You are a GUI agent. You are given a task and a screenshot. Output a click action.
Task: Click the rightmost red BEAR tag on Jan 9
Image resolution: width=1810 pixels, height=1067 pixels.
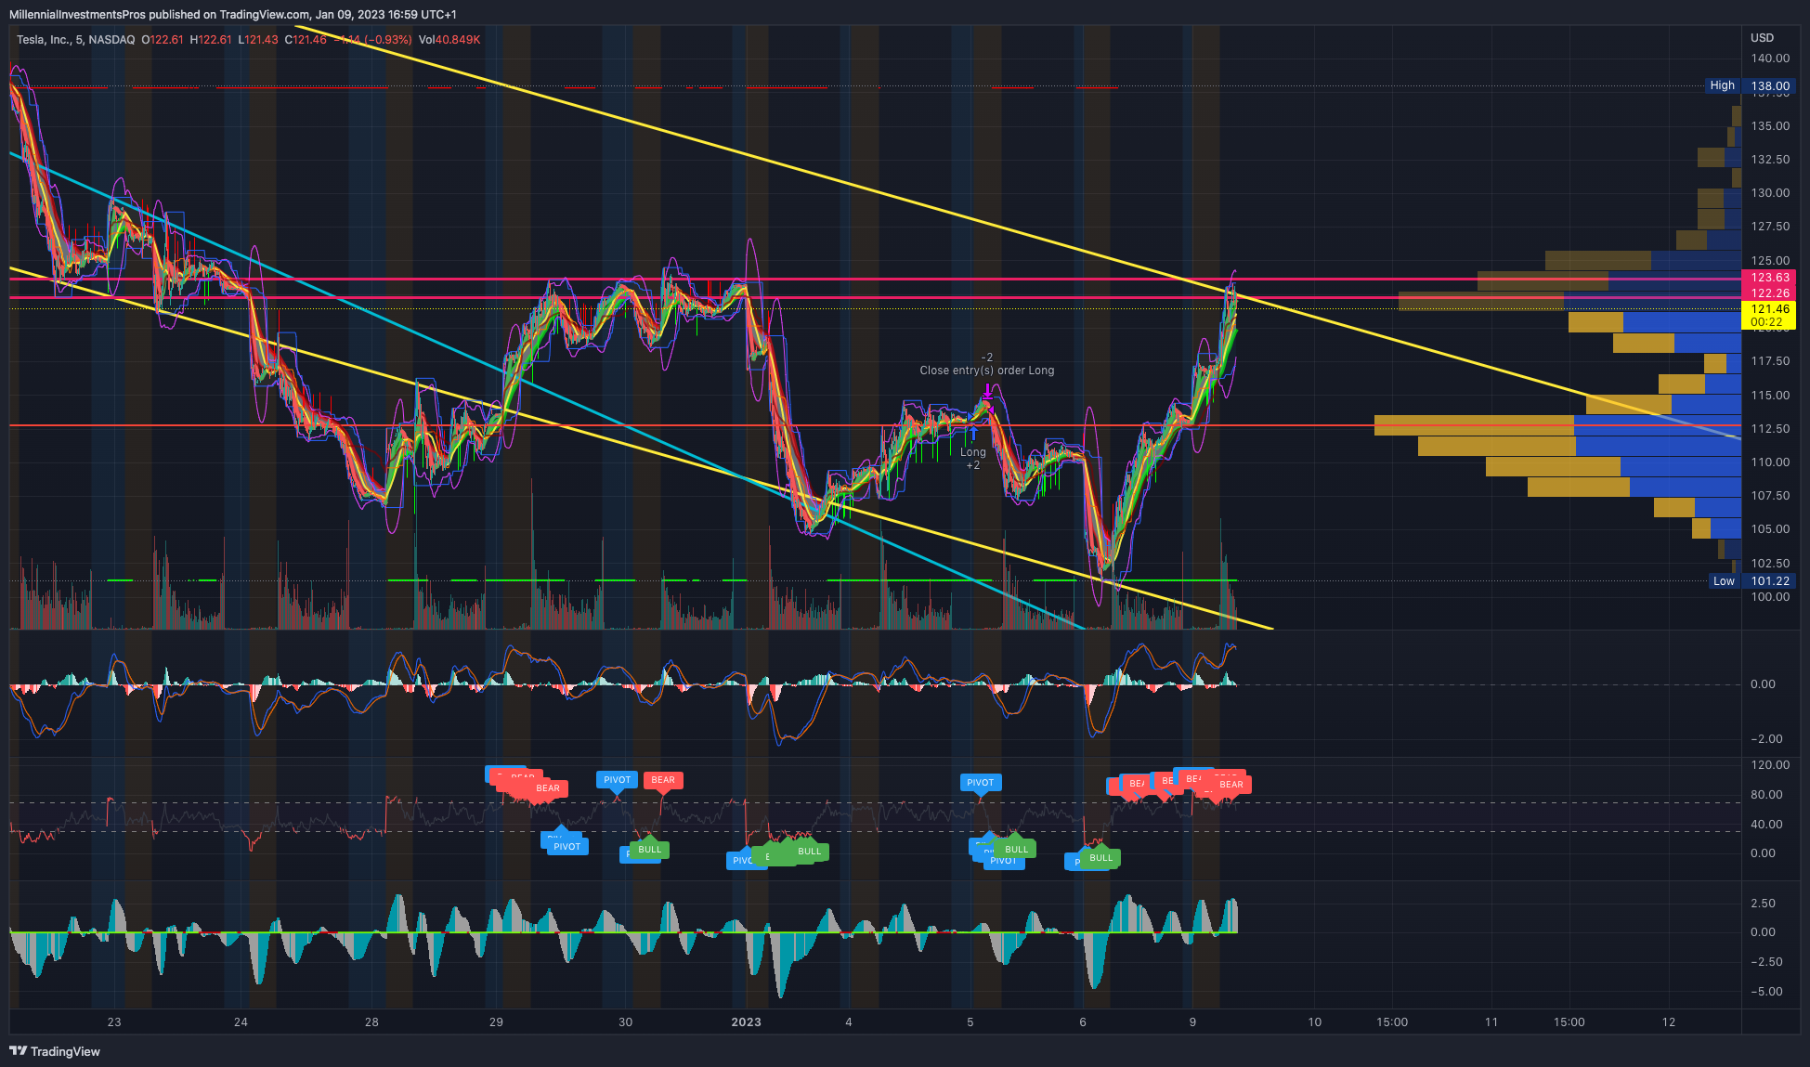[1231, 785]
